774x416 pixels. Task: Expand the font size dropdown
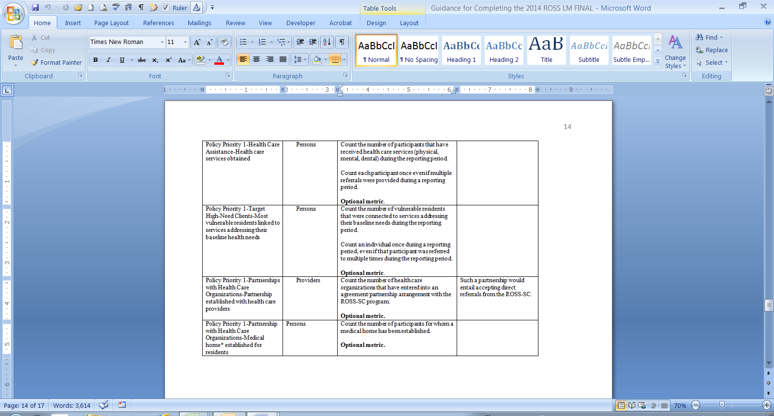click(185, 42)
